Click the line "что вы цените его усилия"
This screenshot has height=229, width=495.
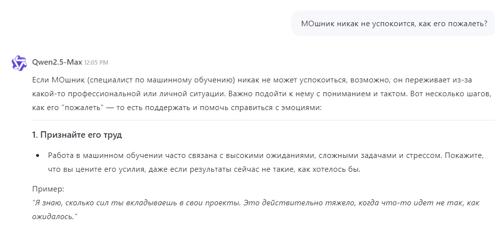[x=198, y=169]
